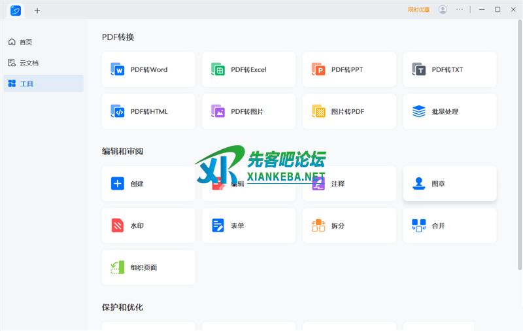Open the 图章 stamp tool
The image size is (523, 331).
click(449, 184)
